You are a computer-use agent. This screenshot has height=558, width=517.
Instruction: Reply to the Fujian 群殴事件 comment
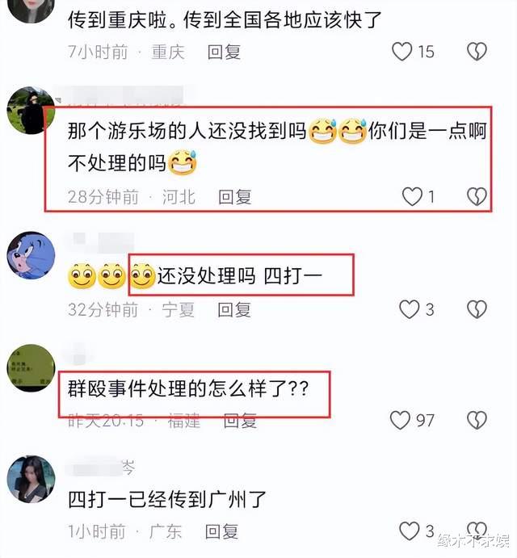pos(240,421)
